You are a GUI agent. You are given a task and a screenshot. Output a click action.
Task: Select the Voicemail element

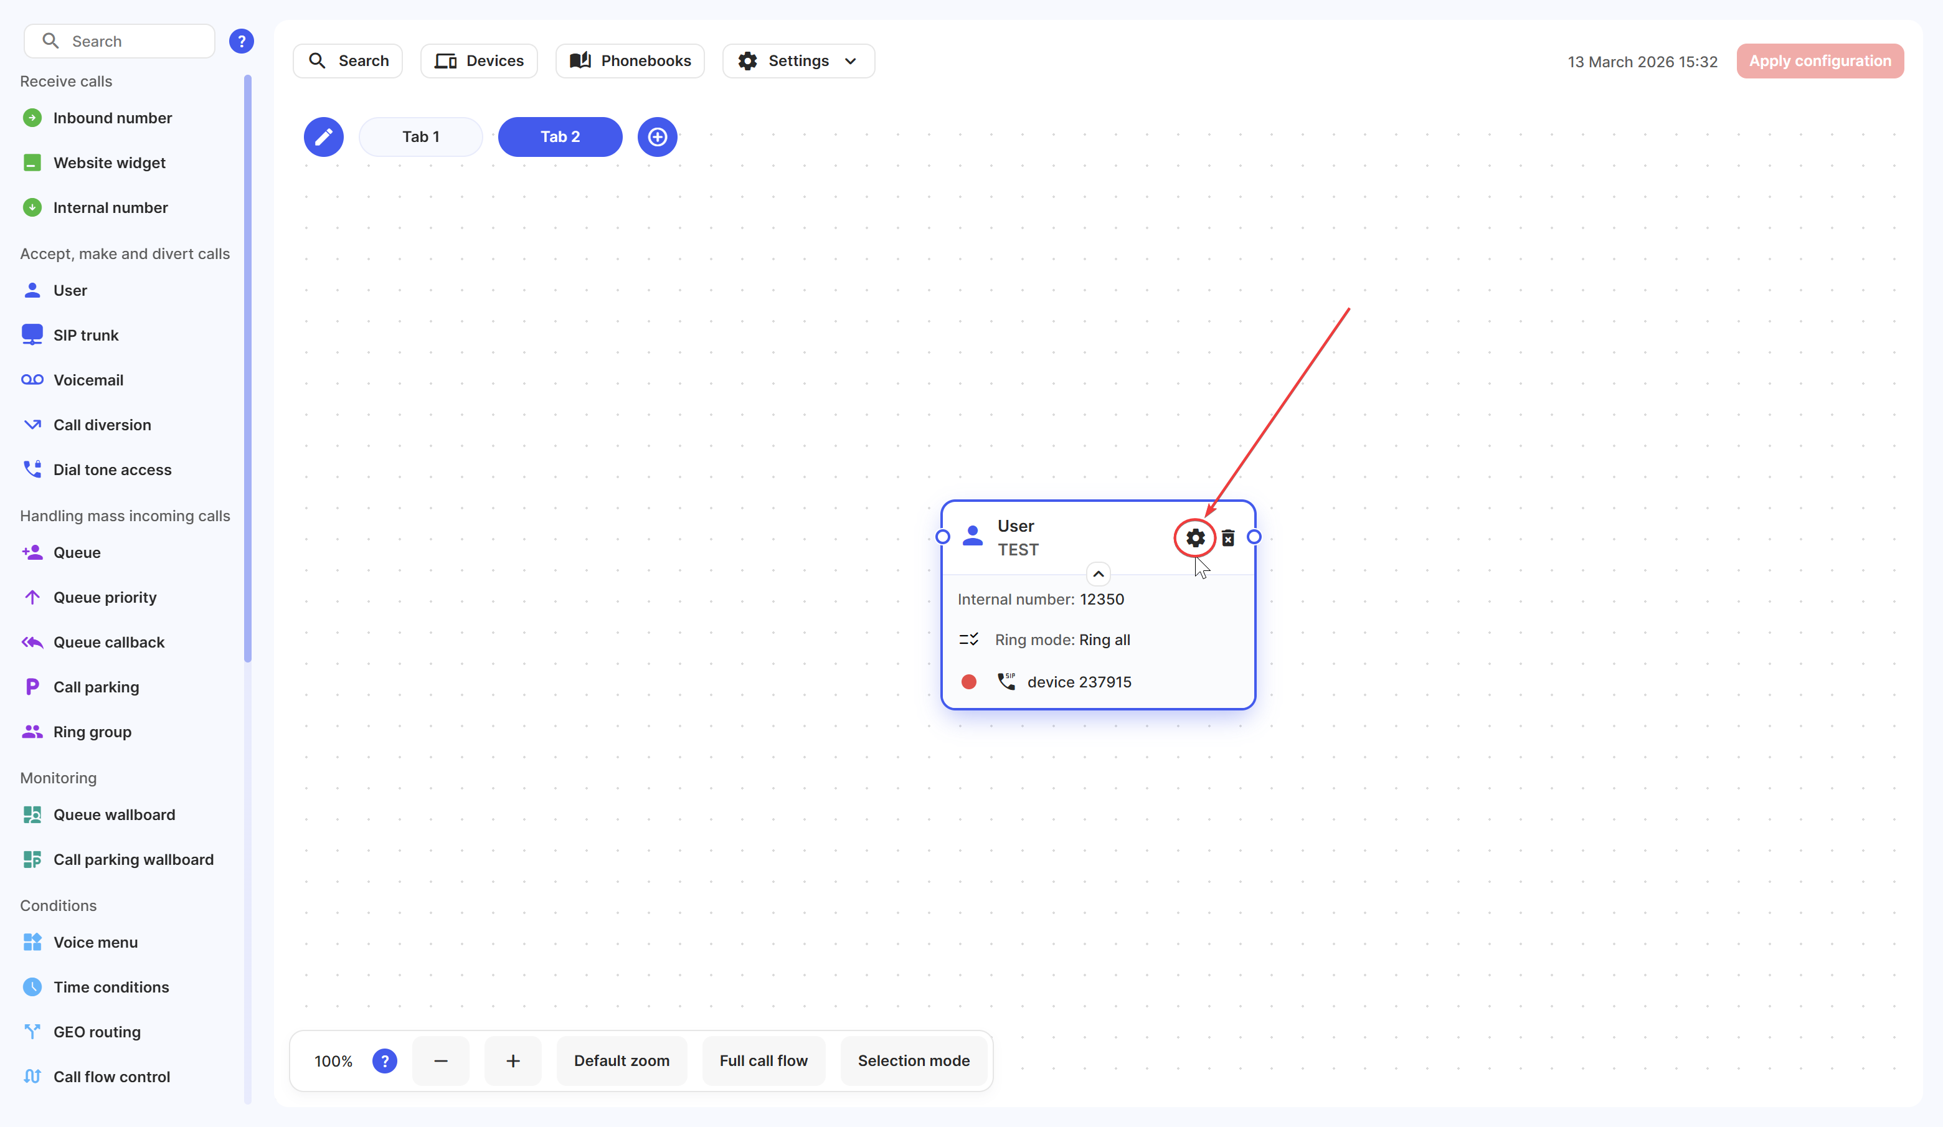click(x=88, y=380)
